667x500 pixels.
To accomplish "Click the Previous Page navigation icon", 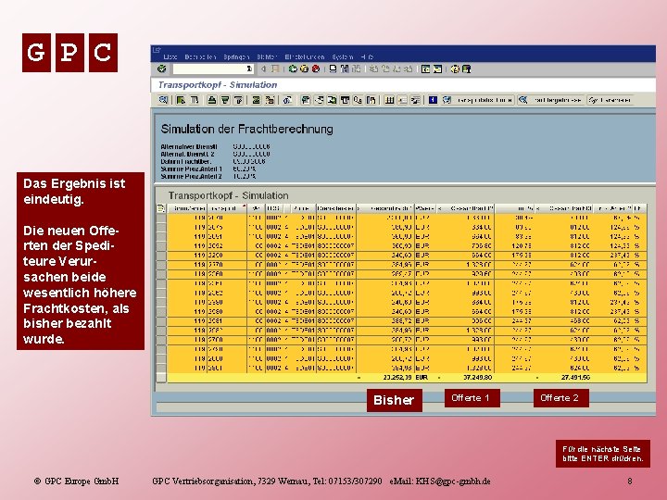I will tap(385, 69).
